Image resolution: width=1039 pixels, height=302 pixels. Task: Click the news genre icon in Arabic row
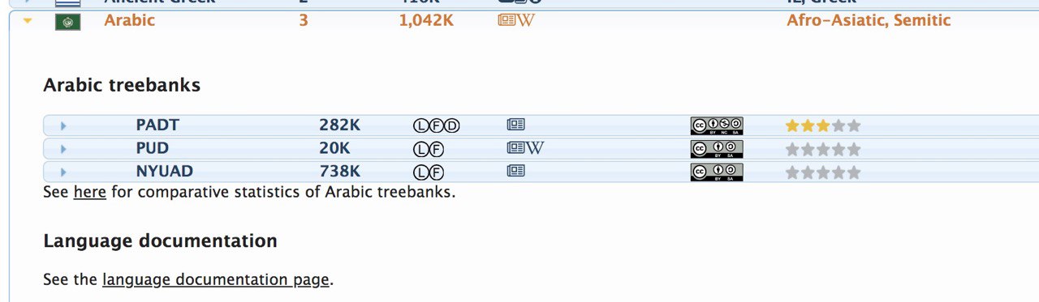coord(507,20)
